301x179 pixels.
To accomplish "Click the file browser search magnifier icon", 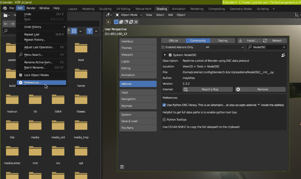I will point(6,31).
